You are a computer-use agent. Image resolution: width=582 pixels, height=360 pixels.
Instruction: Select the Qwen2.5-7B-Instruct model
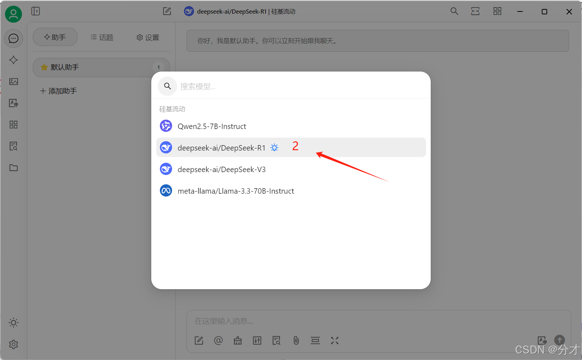click(291, 126)
